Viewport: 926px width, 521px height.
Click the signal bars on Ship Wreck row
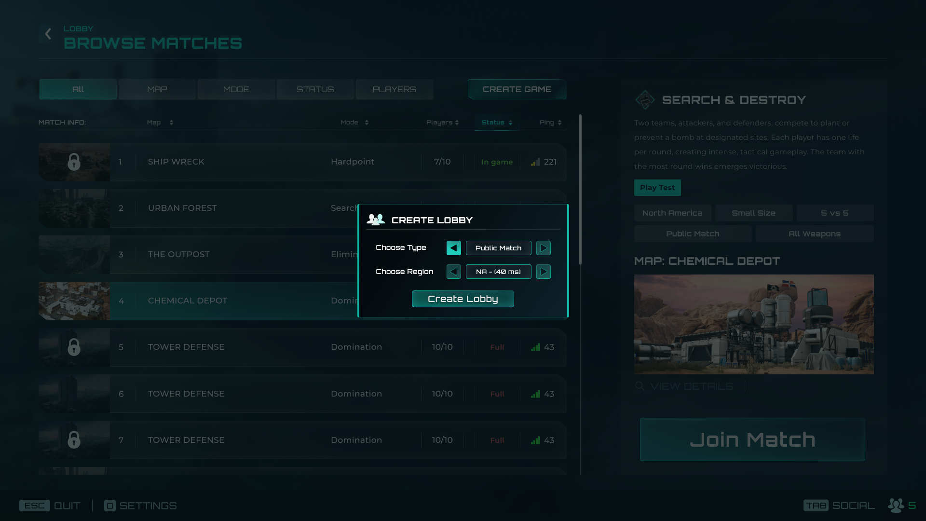pos(535,162)
